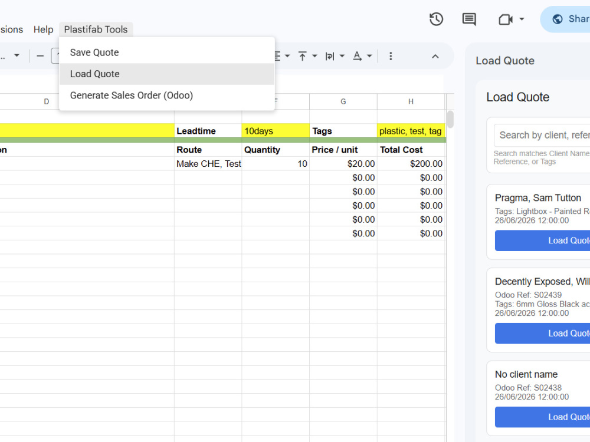This screenshot has height=442, width=590.
Task: Open the Plastifab Tools menu
Action: [96, 29]
